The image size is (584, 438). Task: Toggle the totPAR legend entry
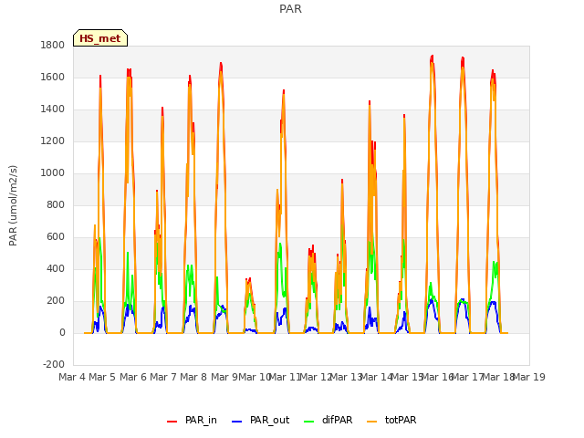(x=391, y=420)
